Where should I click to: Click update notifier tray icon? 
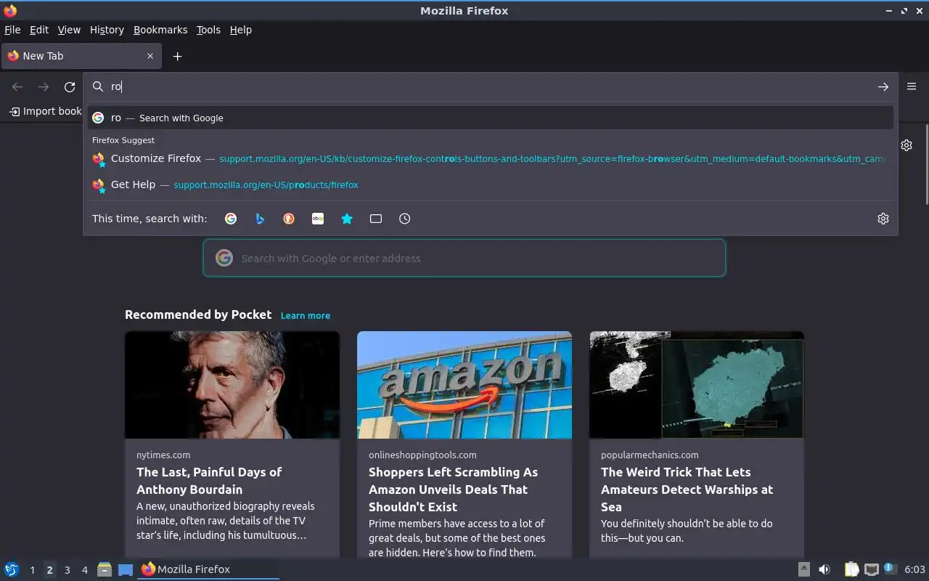coord(890,569)
